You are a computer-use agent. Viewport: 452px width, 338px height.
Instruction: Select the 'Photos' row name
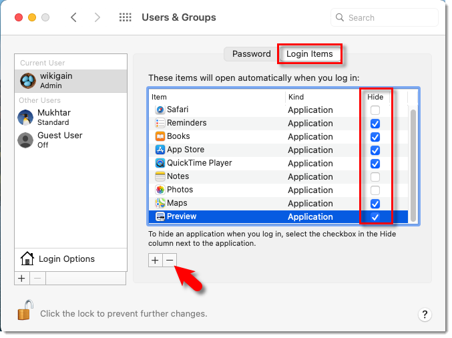pyautogui.click(x=180, y=190)
